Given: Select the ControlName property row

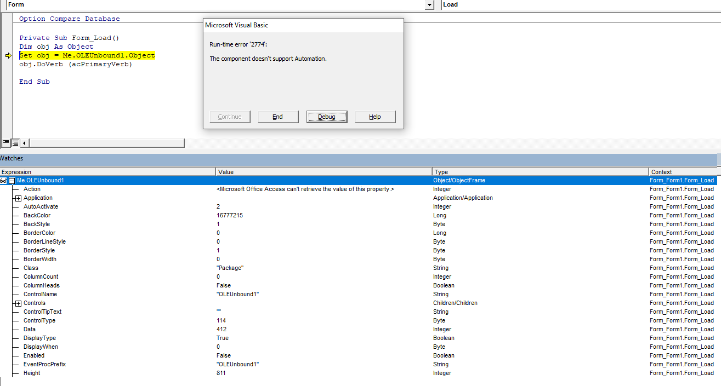Looking at the screenshot, I should 359,294.
